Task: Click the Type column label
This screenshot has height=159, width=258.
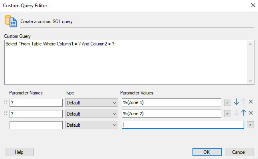Action: [x=69, y=93]
